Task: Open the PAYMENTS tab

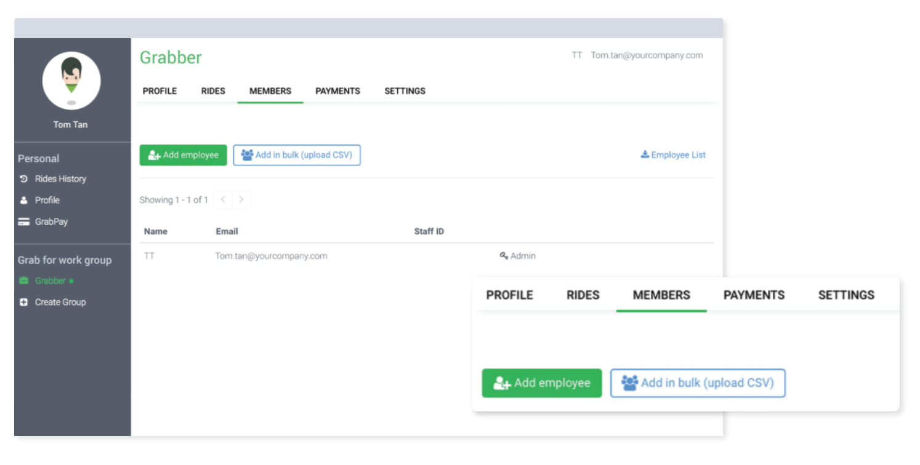Action: (337, 91)
